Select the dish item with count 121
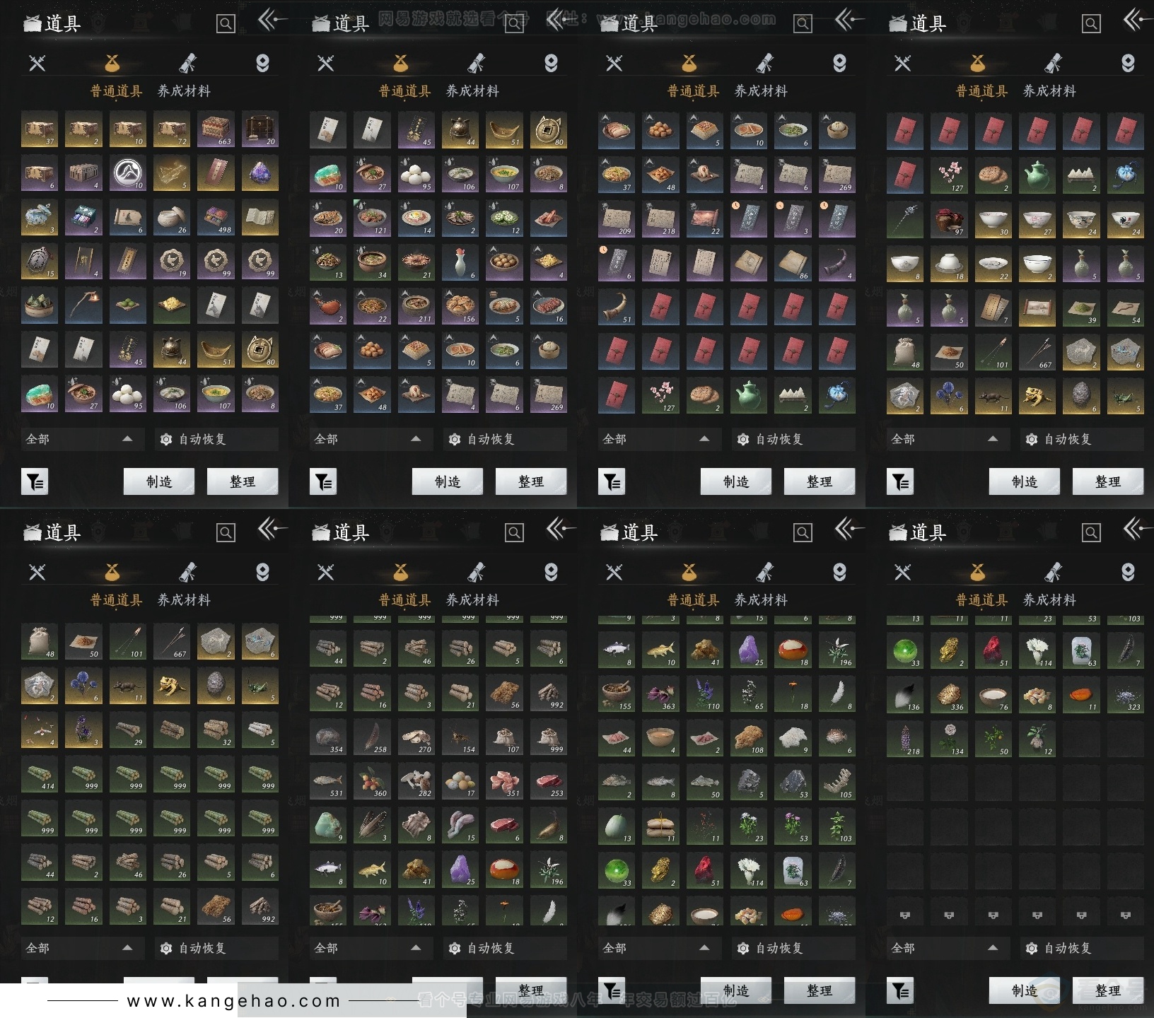1154x1018 pixels. tap(372, 218)
